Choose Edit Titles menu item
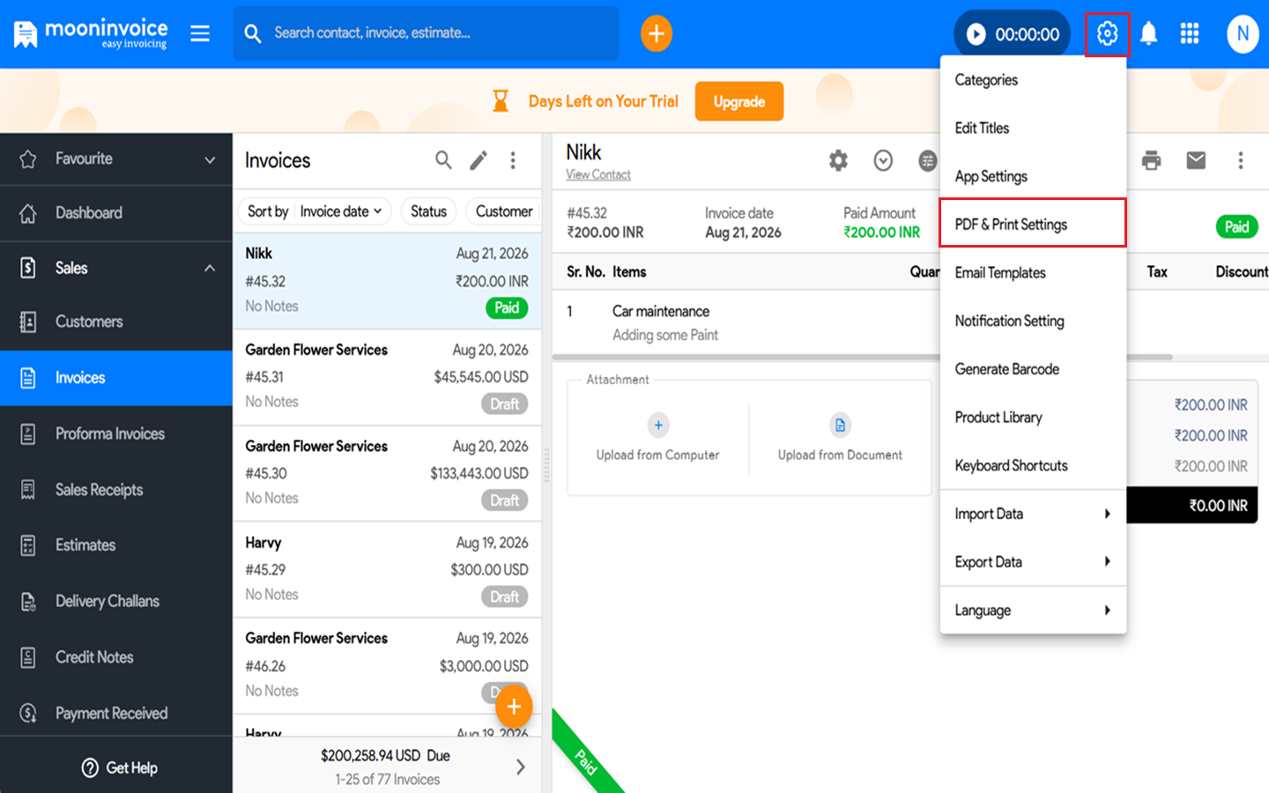Screen dimensions: 1269x793 point(1033,129)
